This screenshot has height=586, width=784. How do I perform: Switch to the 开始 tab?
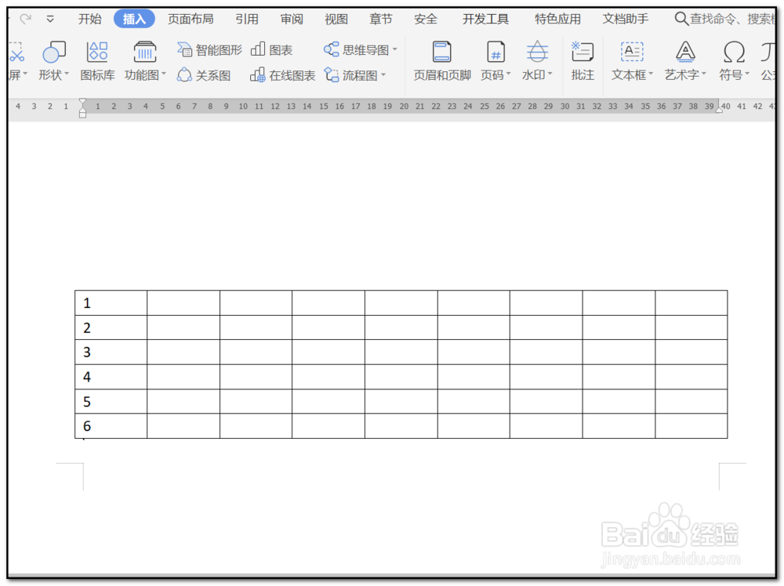click(90, 19)
